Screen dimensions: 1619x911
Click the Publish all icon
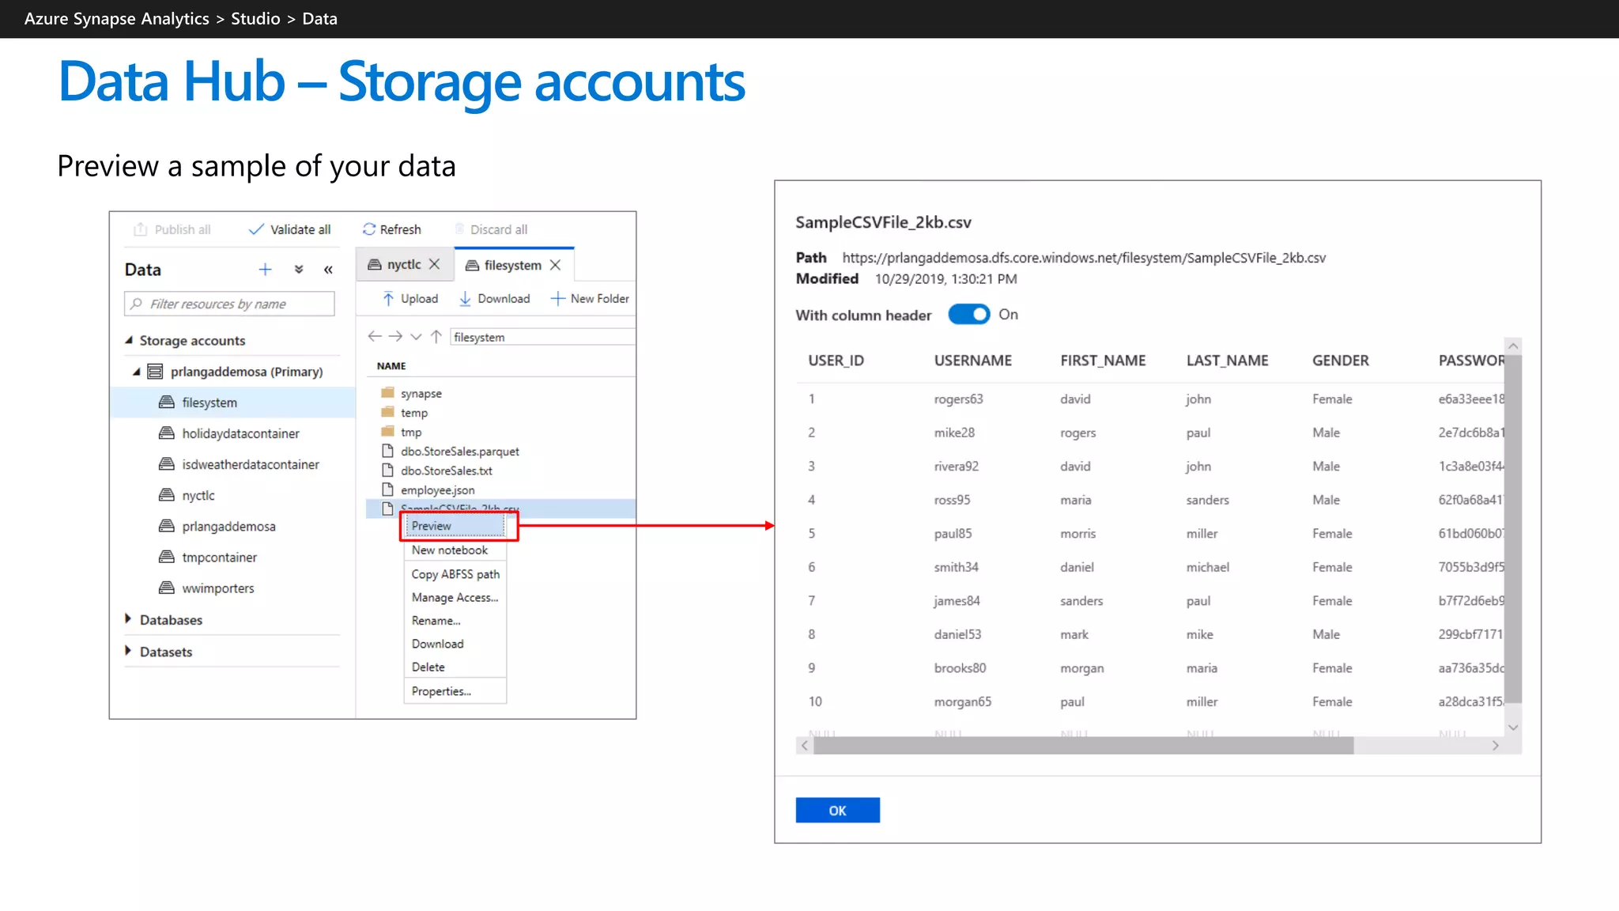tap(141, 229)
